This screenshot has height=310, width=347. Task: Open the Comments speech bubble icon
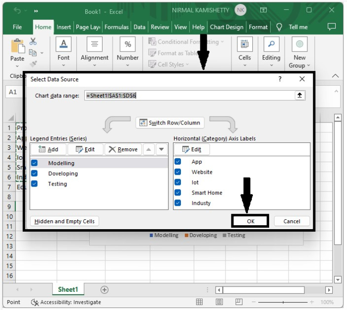[332, 27]
